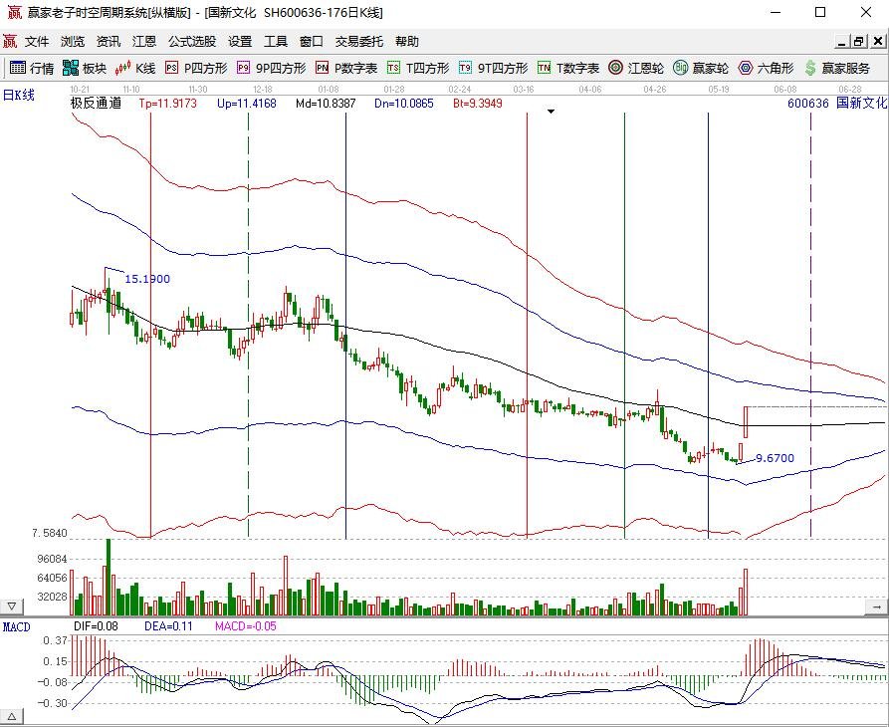889x727 pixels.
Task: Open the 窗口 menu
Action: coord(312,42)
